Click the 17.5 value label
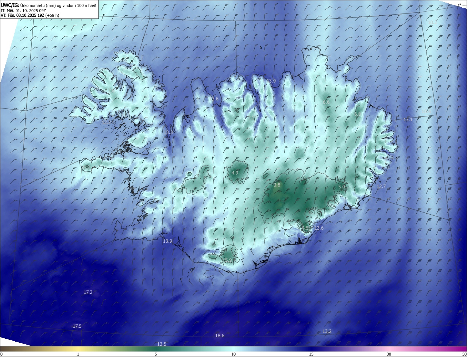 point(77,326)
